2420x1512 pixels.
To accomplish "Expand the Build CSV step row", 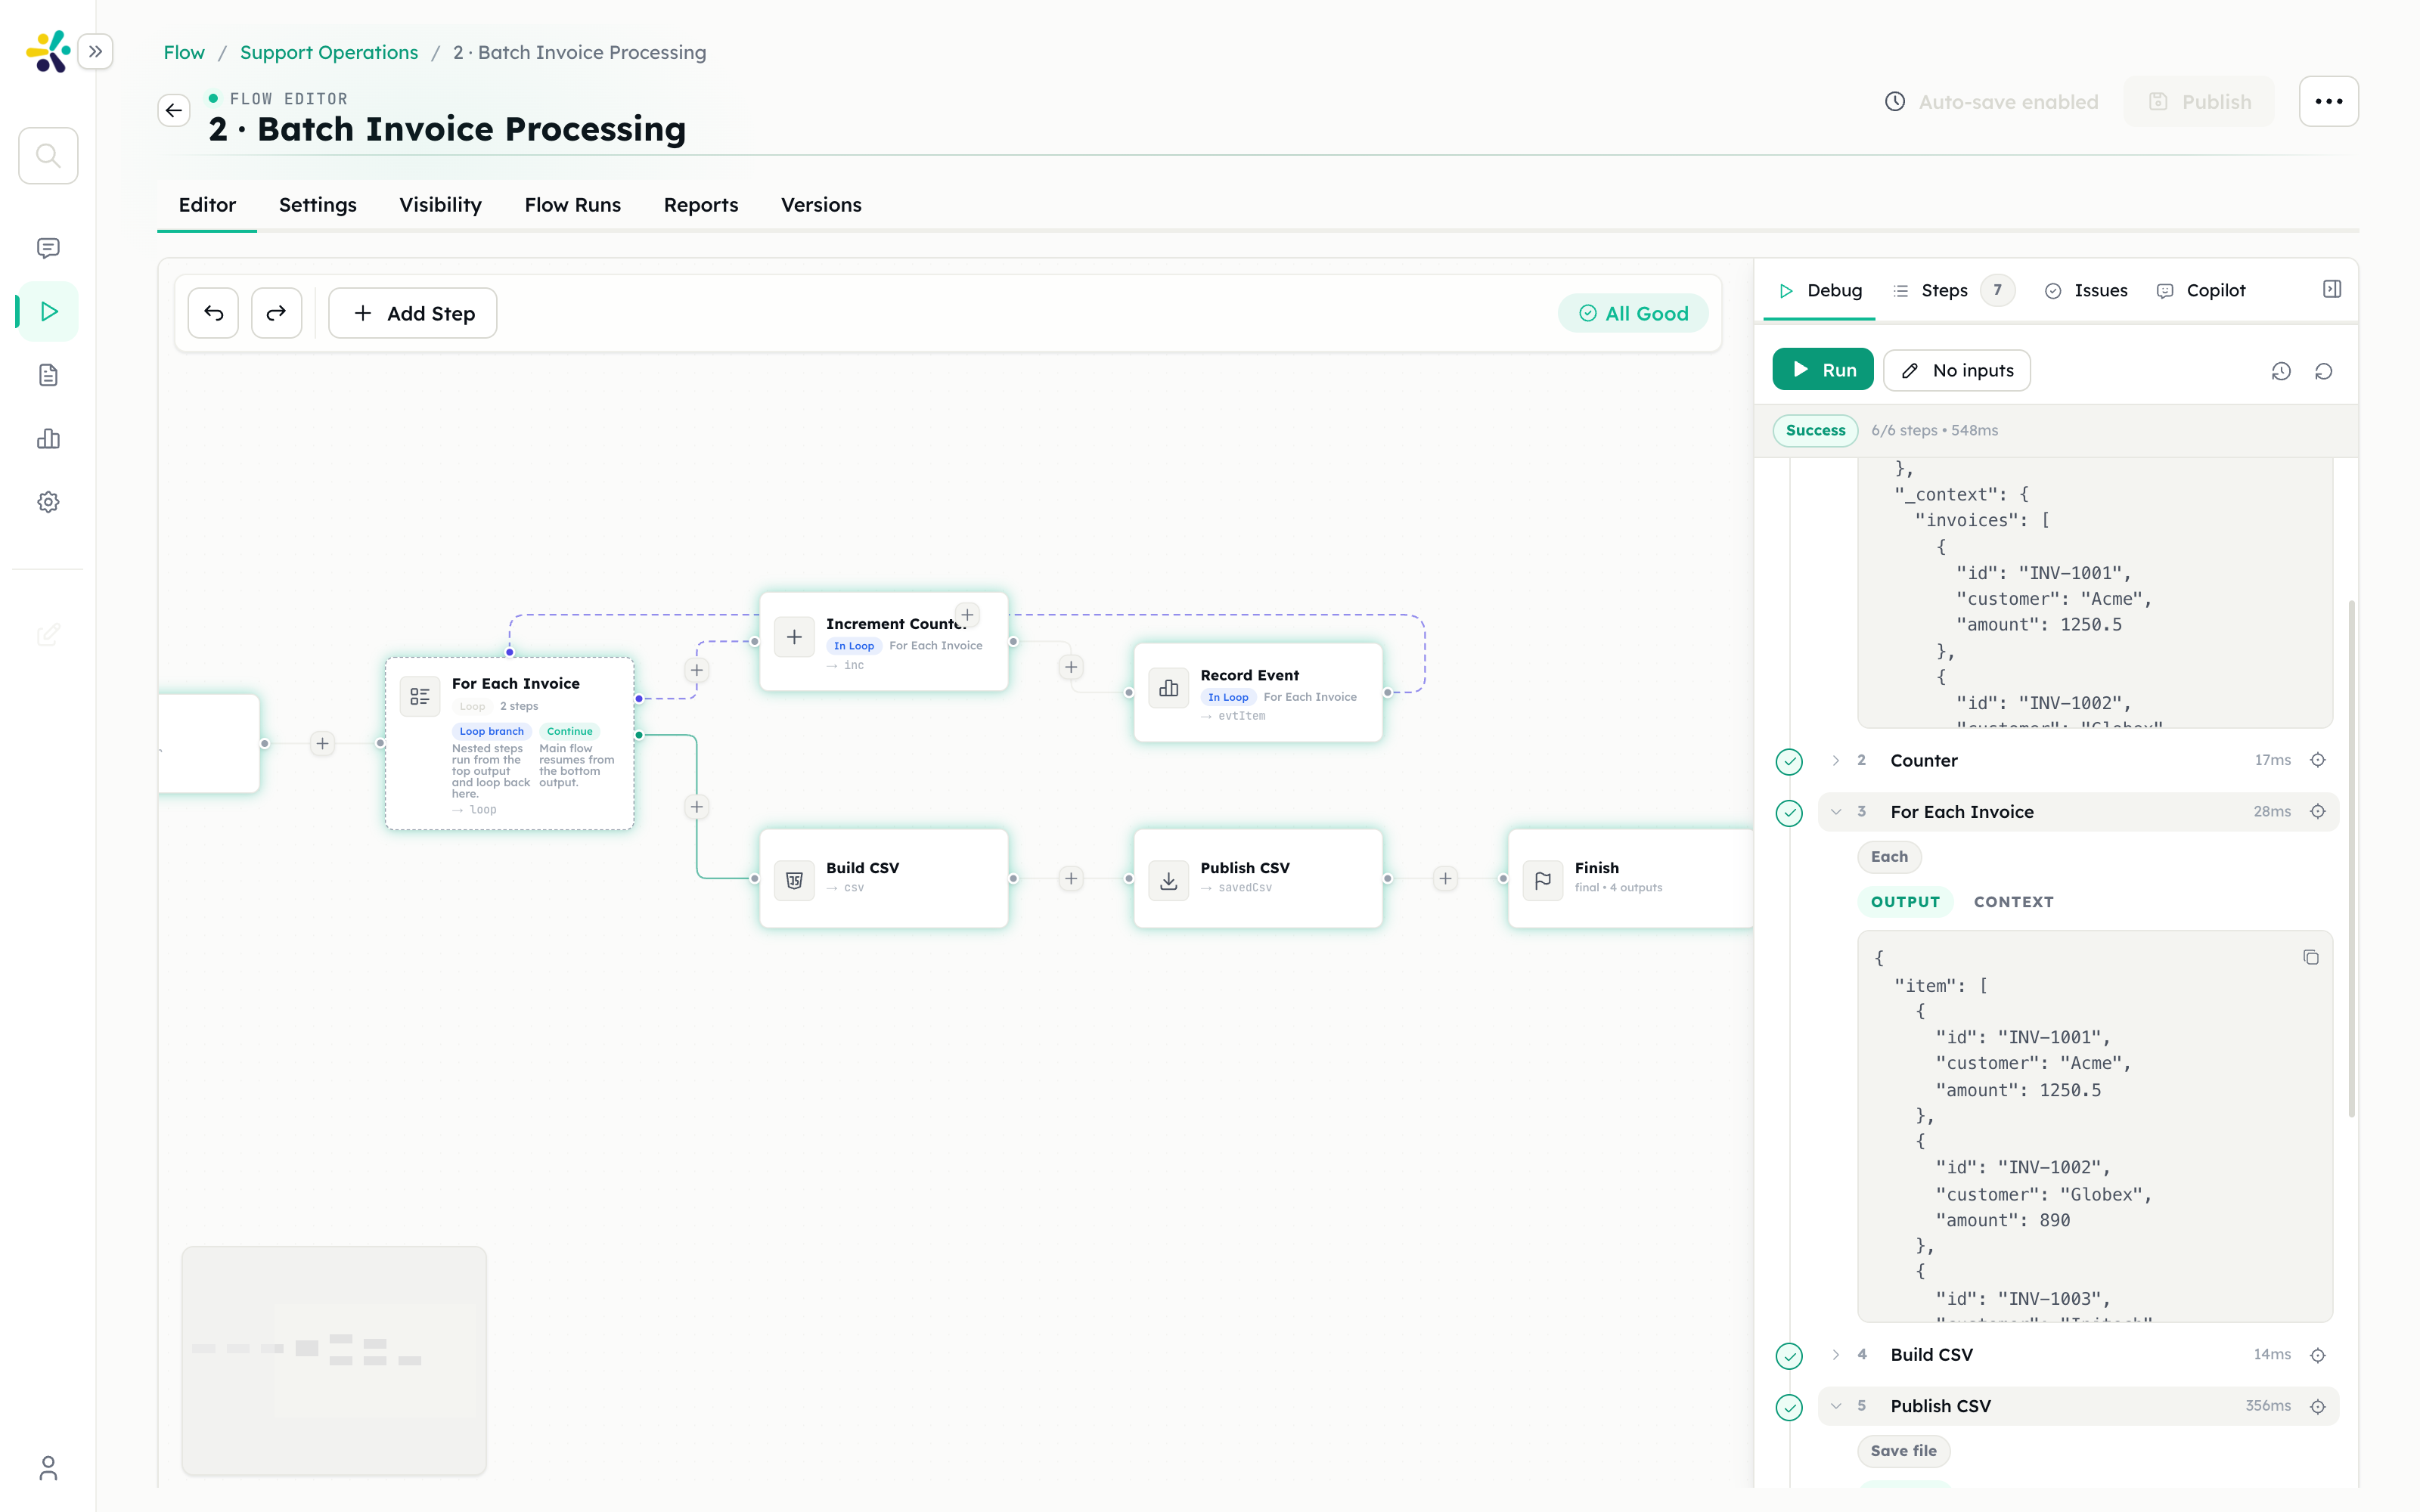I will (1836, 1354).
